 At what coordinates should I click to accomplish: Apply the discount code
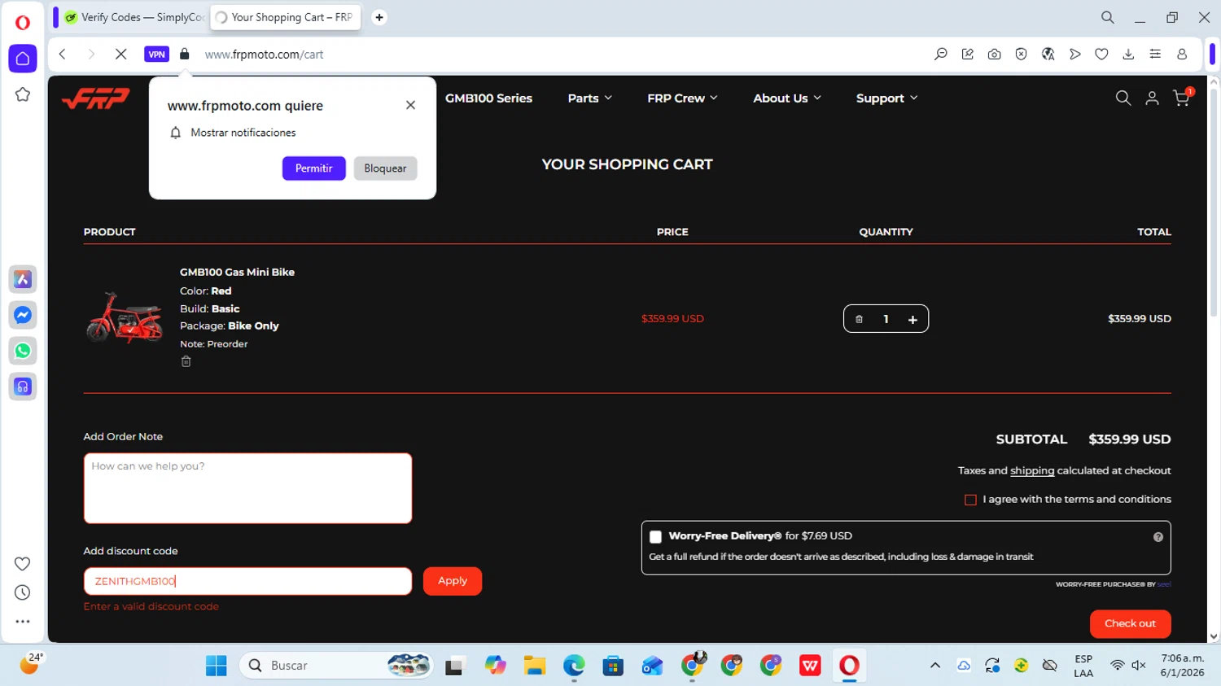click(x=453, y=581)
